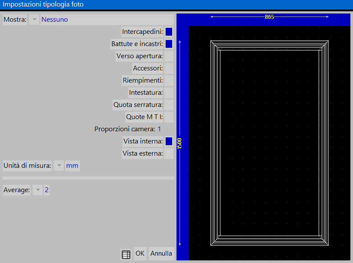Click the OK button

(140, 253)
